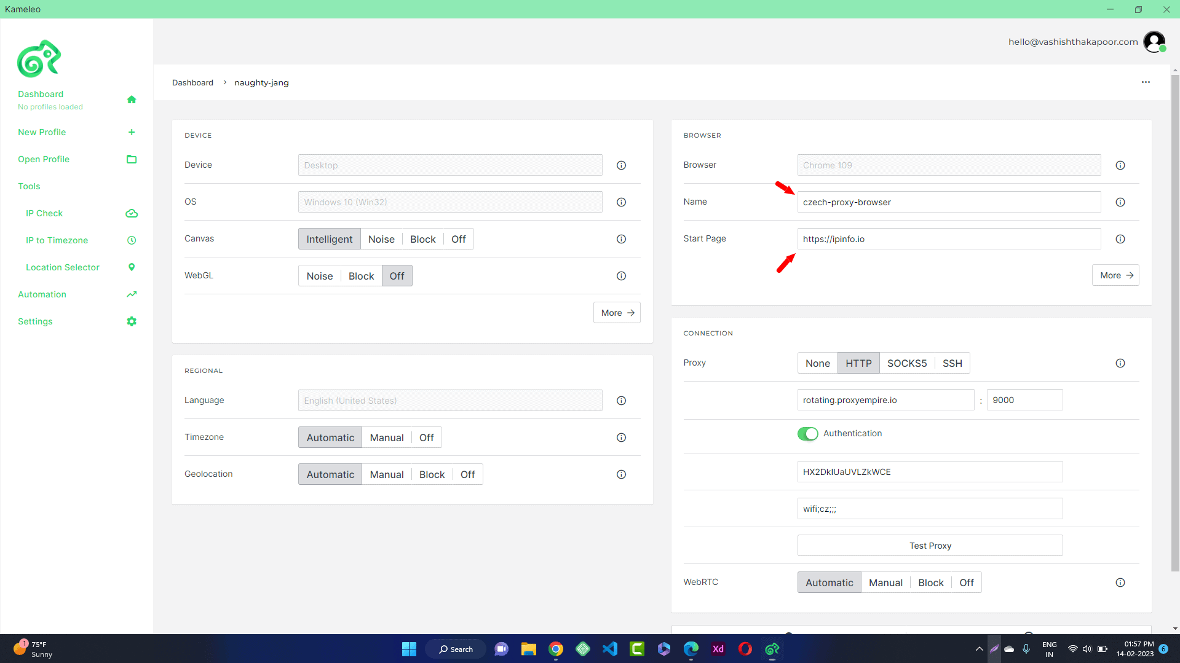Select SOCKS5 as the proxy type
This screenshot has width=1180, height=663.
906,363
